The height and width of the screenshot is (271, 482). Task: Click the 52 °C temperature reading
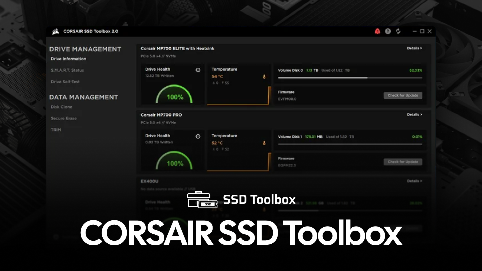click(217, 143)
